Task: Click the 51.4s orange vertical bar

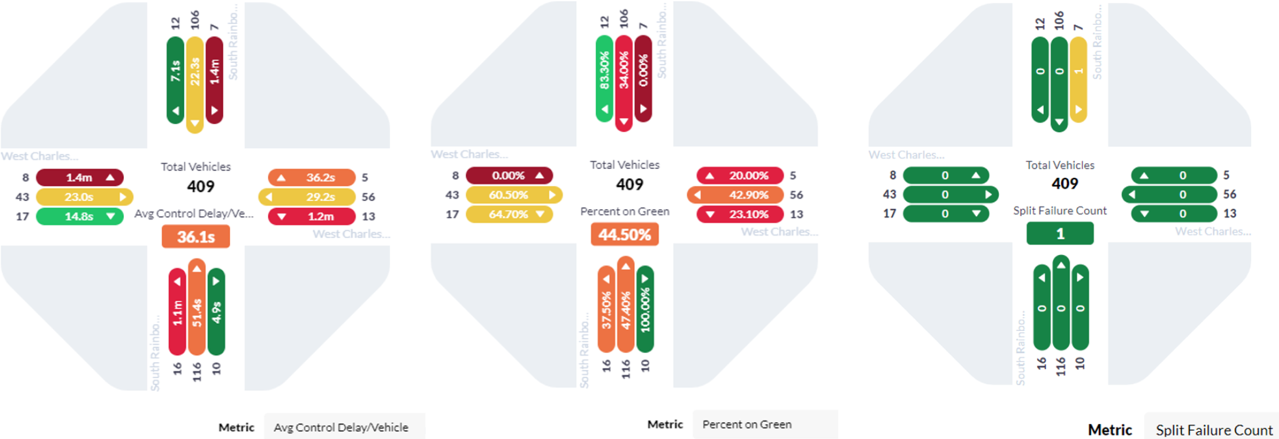Action: (x=197, y=307)
